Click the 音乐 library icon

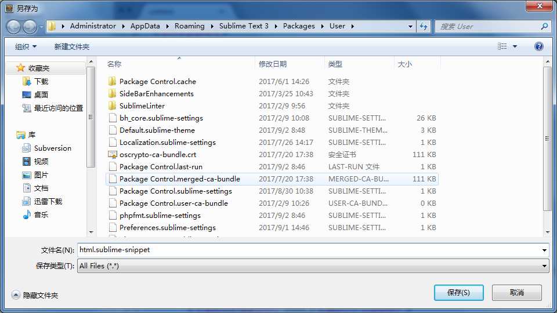(27, 214)
